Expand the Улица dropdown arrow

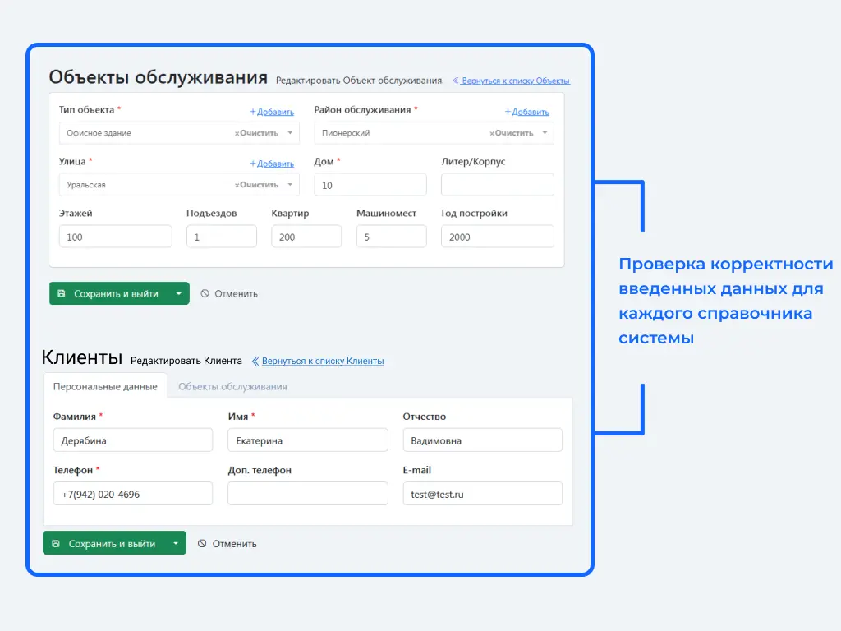(x=292, y=185)
